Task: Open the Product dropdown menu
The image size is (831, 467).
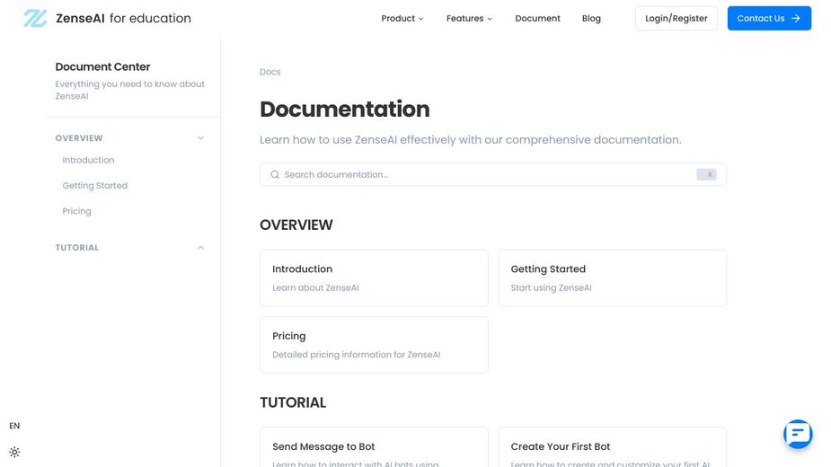Action: point(402,18)
